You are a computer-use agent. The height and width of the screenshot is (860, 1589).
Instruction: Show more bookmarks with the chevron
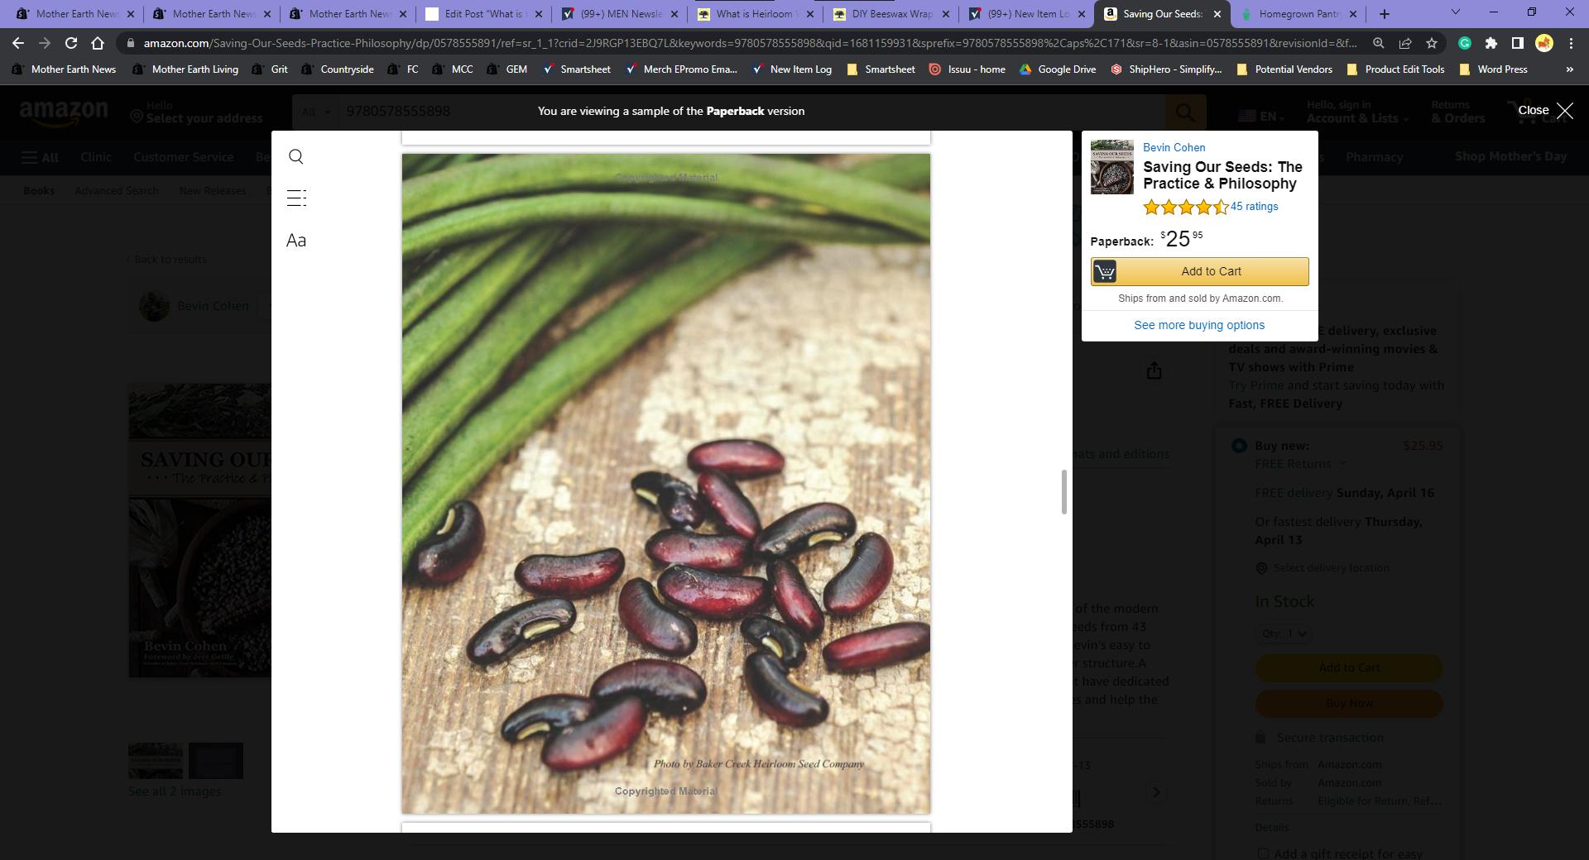coord(1569,69)
